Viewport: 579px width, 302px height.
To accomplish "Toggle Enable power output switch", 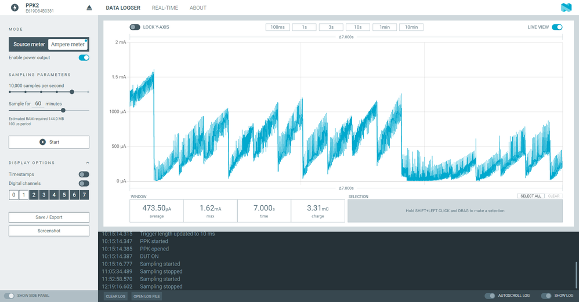I will tap(84, 57).
